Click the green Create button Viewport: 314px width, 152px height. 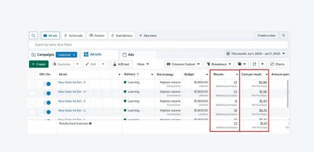click(x=39, y=64)
